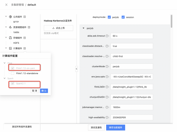The width and height of the screenshot is (177, 132).
Task: Click the 资源调度组件 icon
Action: (x=10, y=27)
